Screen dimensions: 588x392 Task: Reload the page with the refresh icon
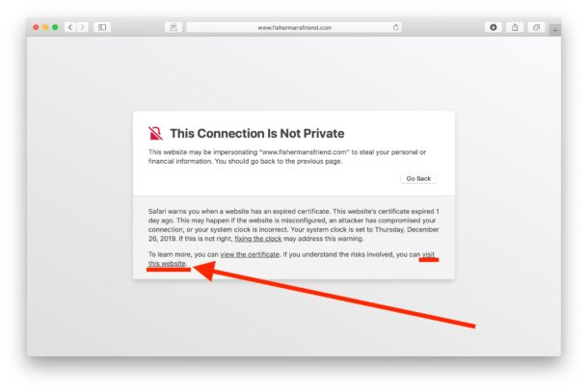pos(395,27)
